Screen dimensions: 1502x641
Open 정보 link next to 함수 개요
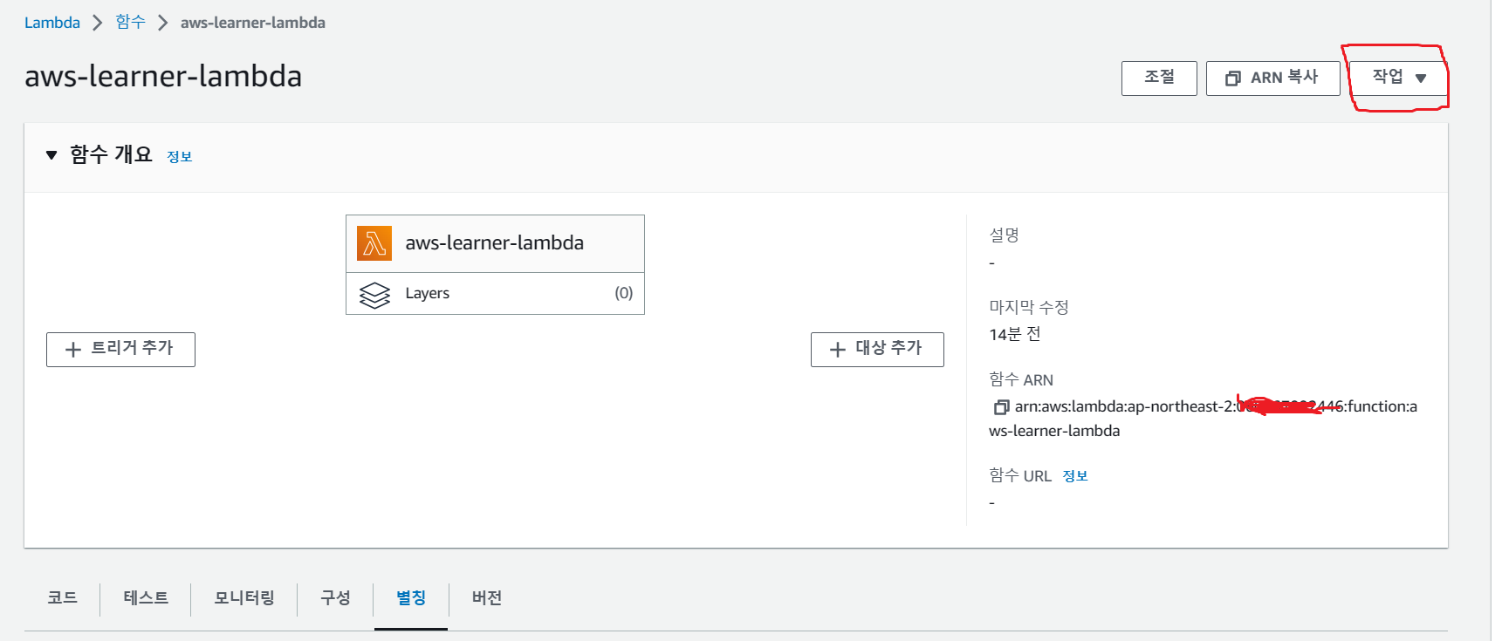[x=180, y=157]
